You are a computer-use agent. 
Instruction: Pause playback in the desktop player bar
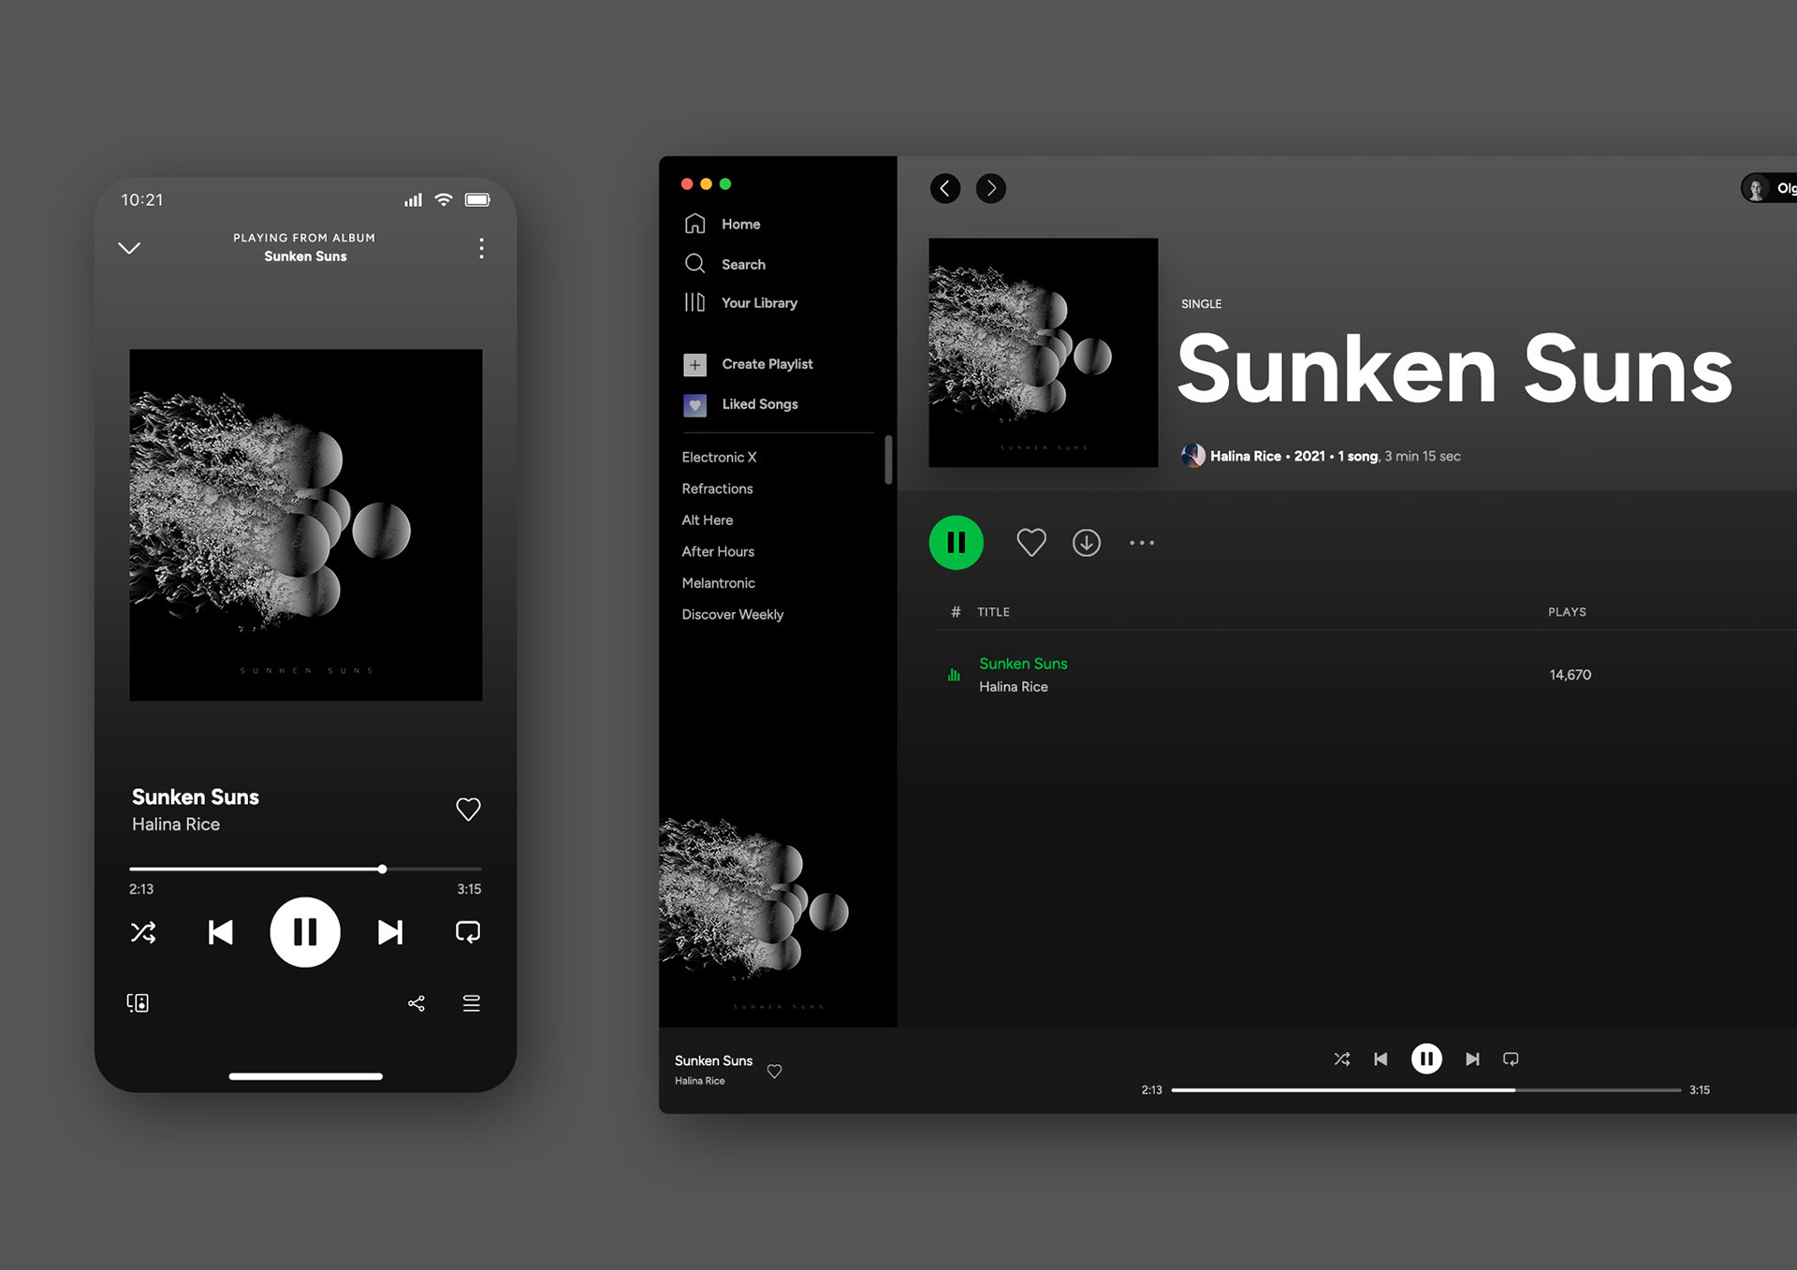[x=1426, y=1059]
